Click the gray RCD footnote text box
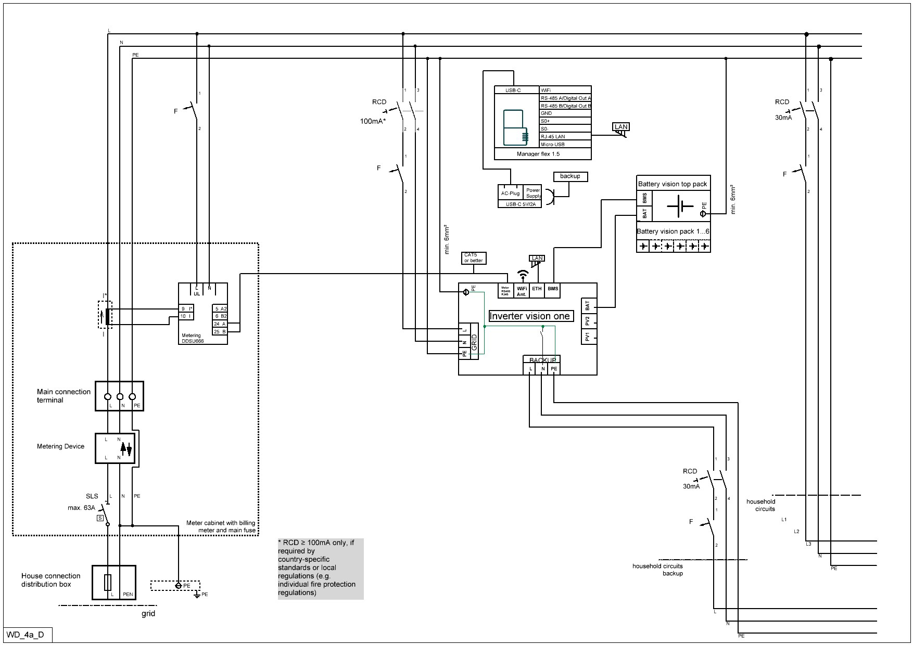Viewport: 913px width, 645px height. [321, 569]
